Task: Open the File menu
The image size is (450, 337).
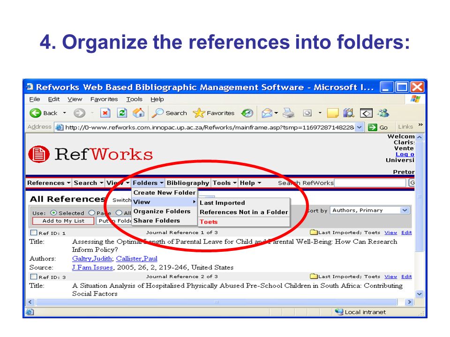Action: click(34, 99)
